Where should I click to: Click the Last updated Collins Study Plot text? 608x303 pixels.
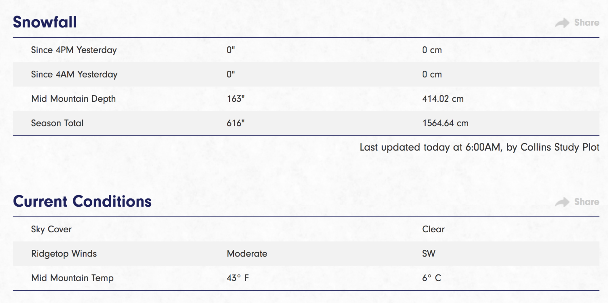[480, 147]
